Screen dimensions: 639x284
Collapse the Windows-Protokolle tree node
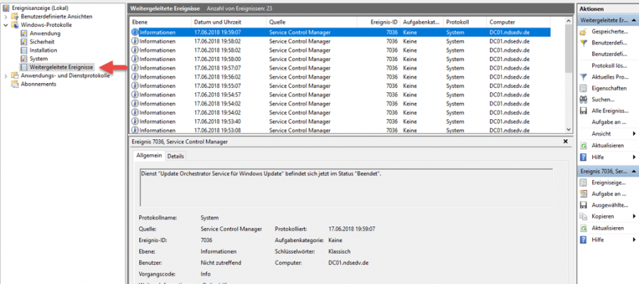click(6, 25)
